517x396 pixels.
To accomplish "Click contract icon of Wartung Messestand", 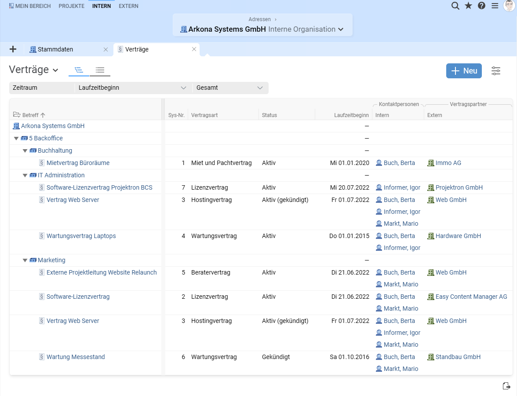I will (x=41, y=357).
